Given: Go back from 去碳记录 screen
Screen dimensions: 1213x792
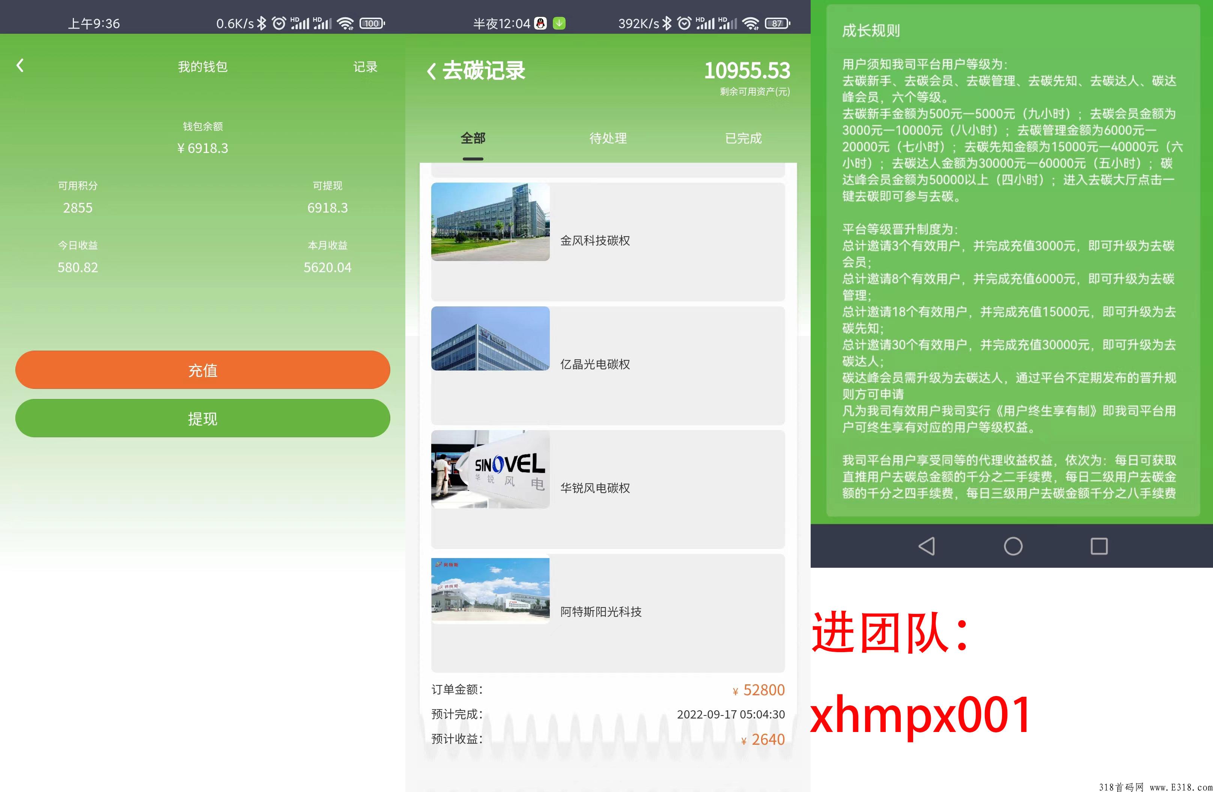Looking at the screenshot, I should 432,71.
